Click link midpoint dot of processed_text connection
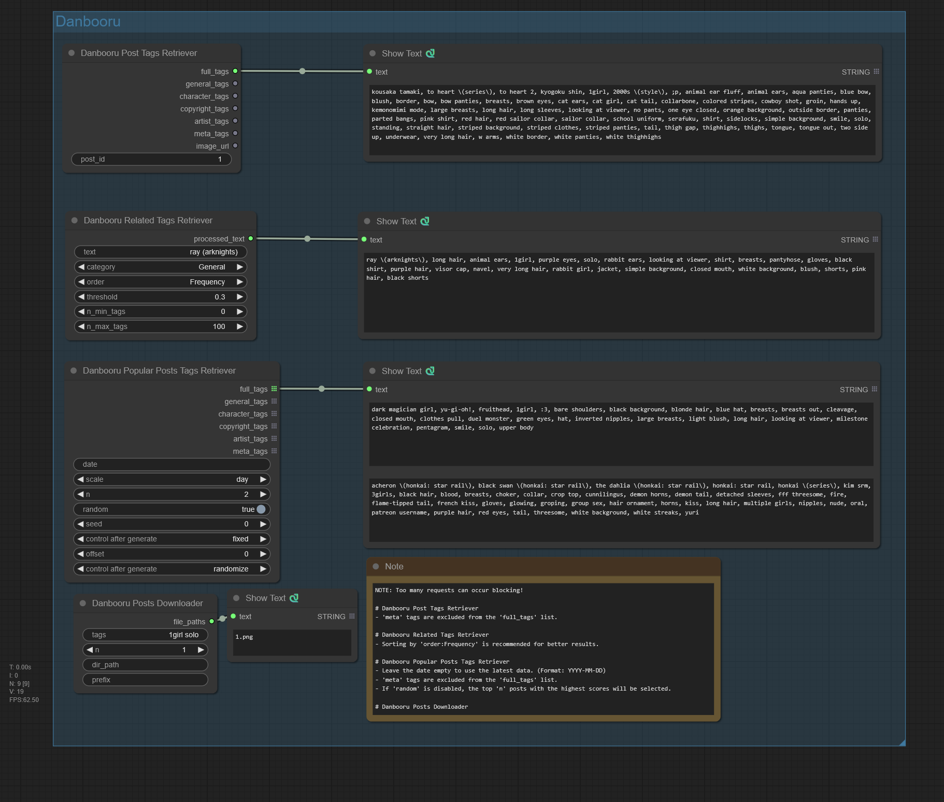The image size is (944, 802). pyautogui.click(x=307, y=239)
